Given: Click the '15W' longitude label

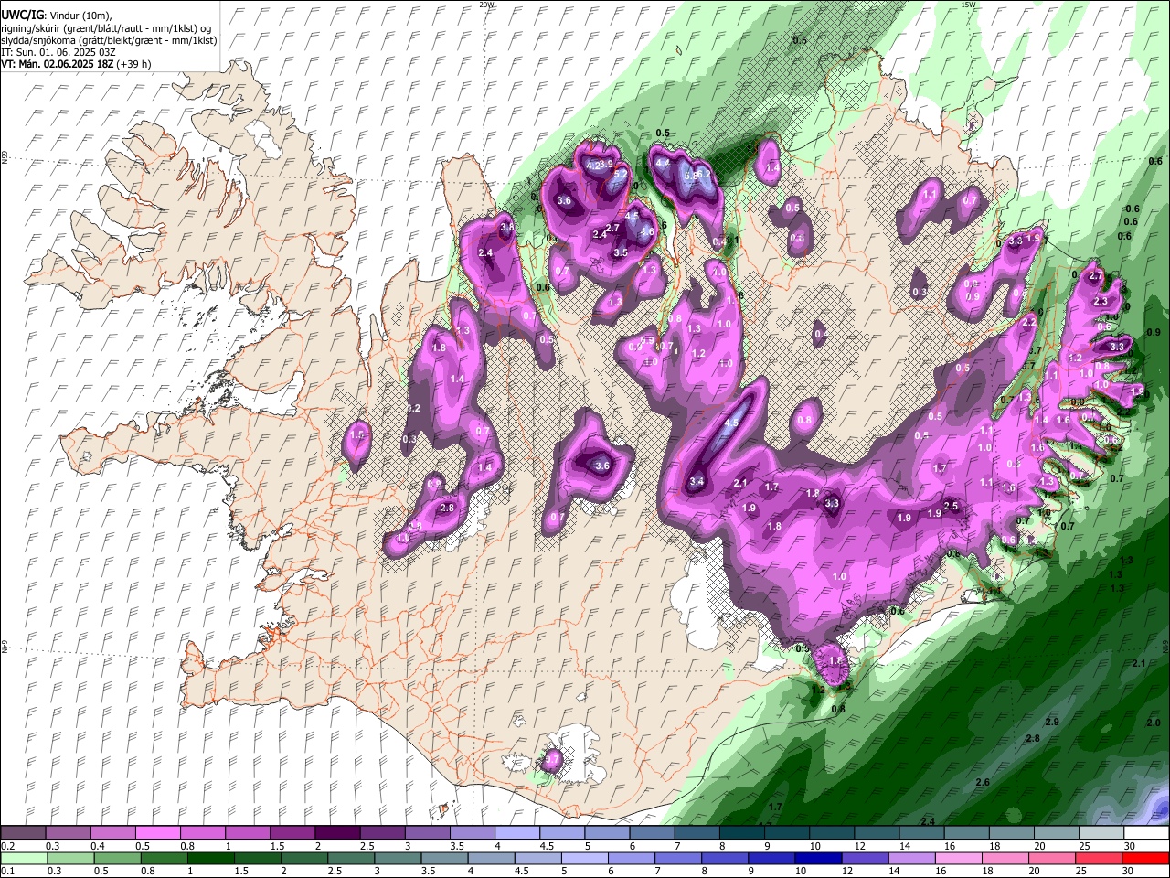Looking at the screenshot, I should 968,5.
